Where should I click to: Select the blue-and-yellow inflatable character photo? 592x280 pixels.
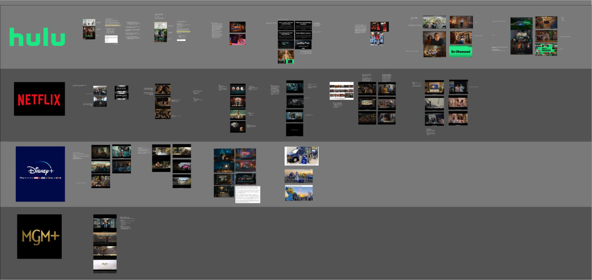[298, 193]
